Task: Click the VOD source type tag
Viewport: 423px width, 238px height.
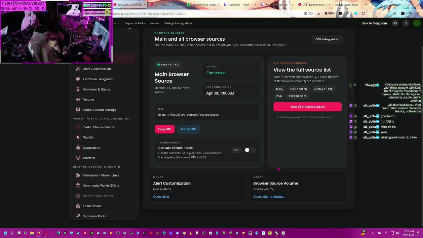Action: pyautogui.click(x=279, y=96)
